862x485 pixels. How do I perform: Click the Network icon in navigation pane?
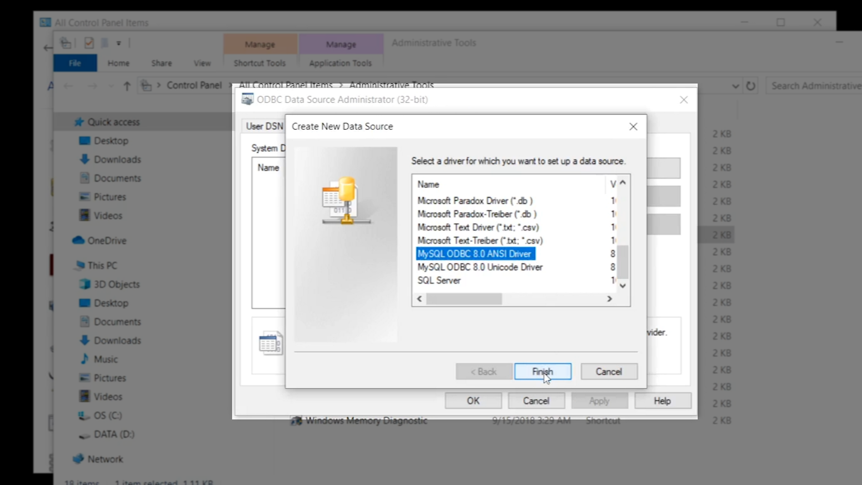point(79,459)
